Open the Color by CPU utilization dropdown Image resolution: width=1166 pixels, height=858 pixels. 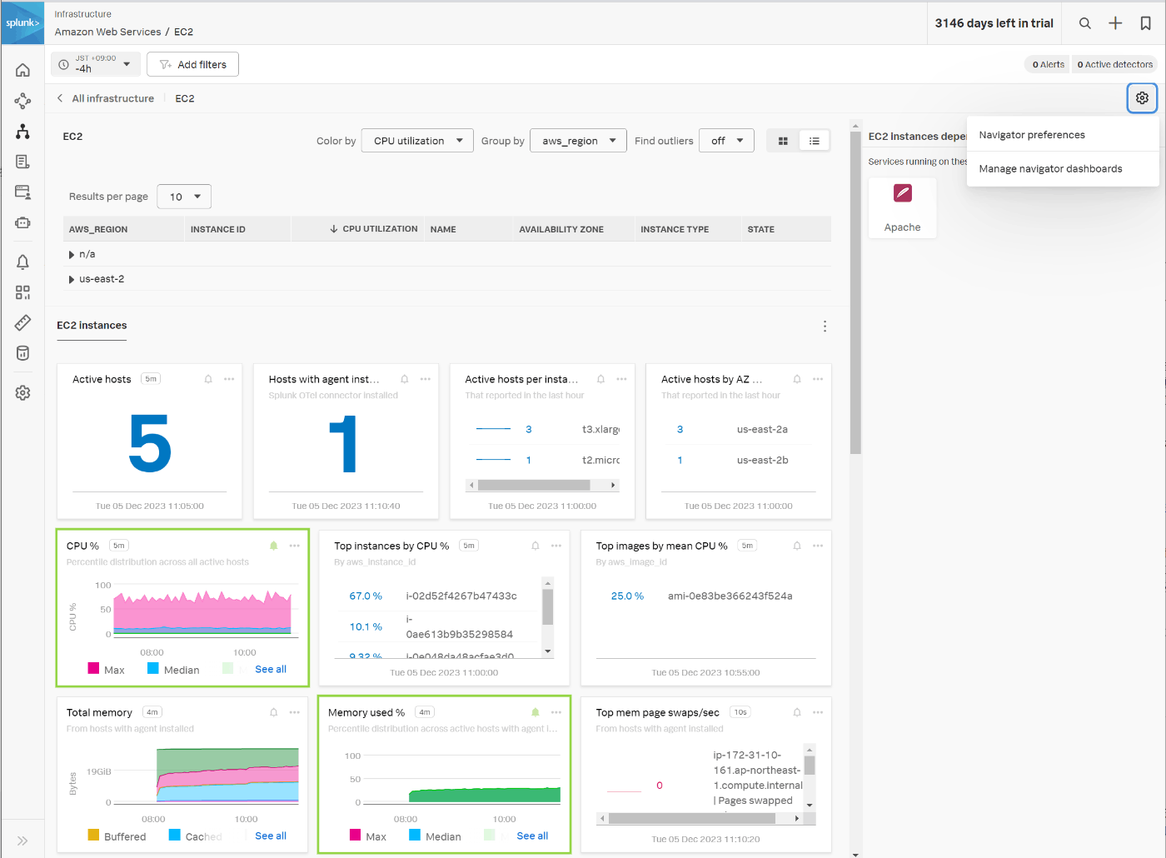418,141
